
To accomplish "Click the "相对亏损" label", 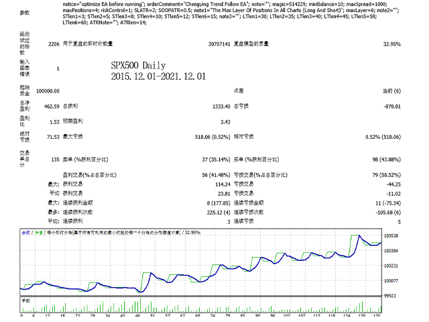I will 243,136.
